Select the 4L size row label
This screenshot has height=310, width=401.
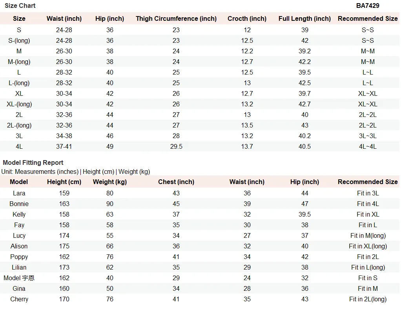[x=19, y=146]
